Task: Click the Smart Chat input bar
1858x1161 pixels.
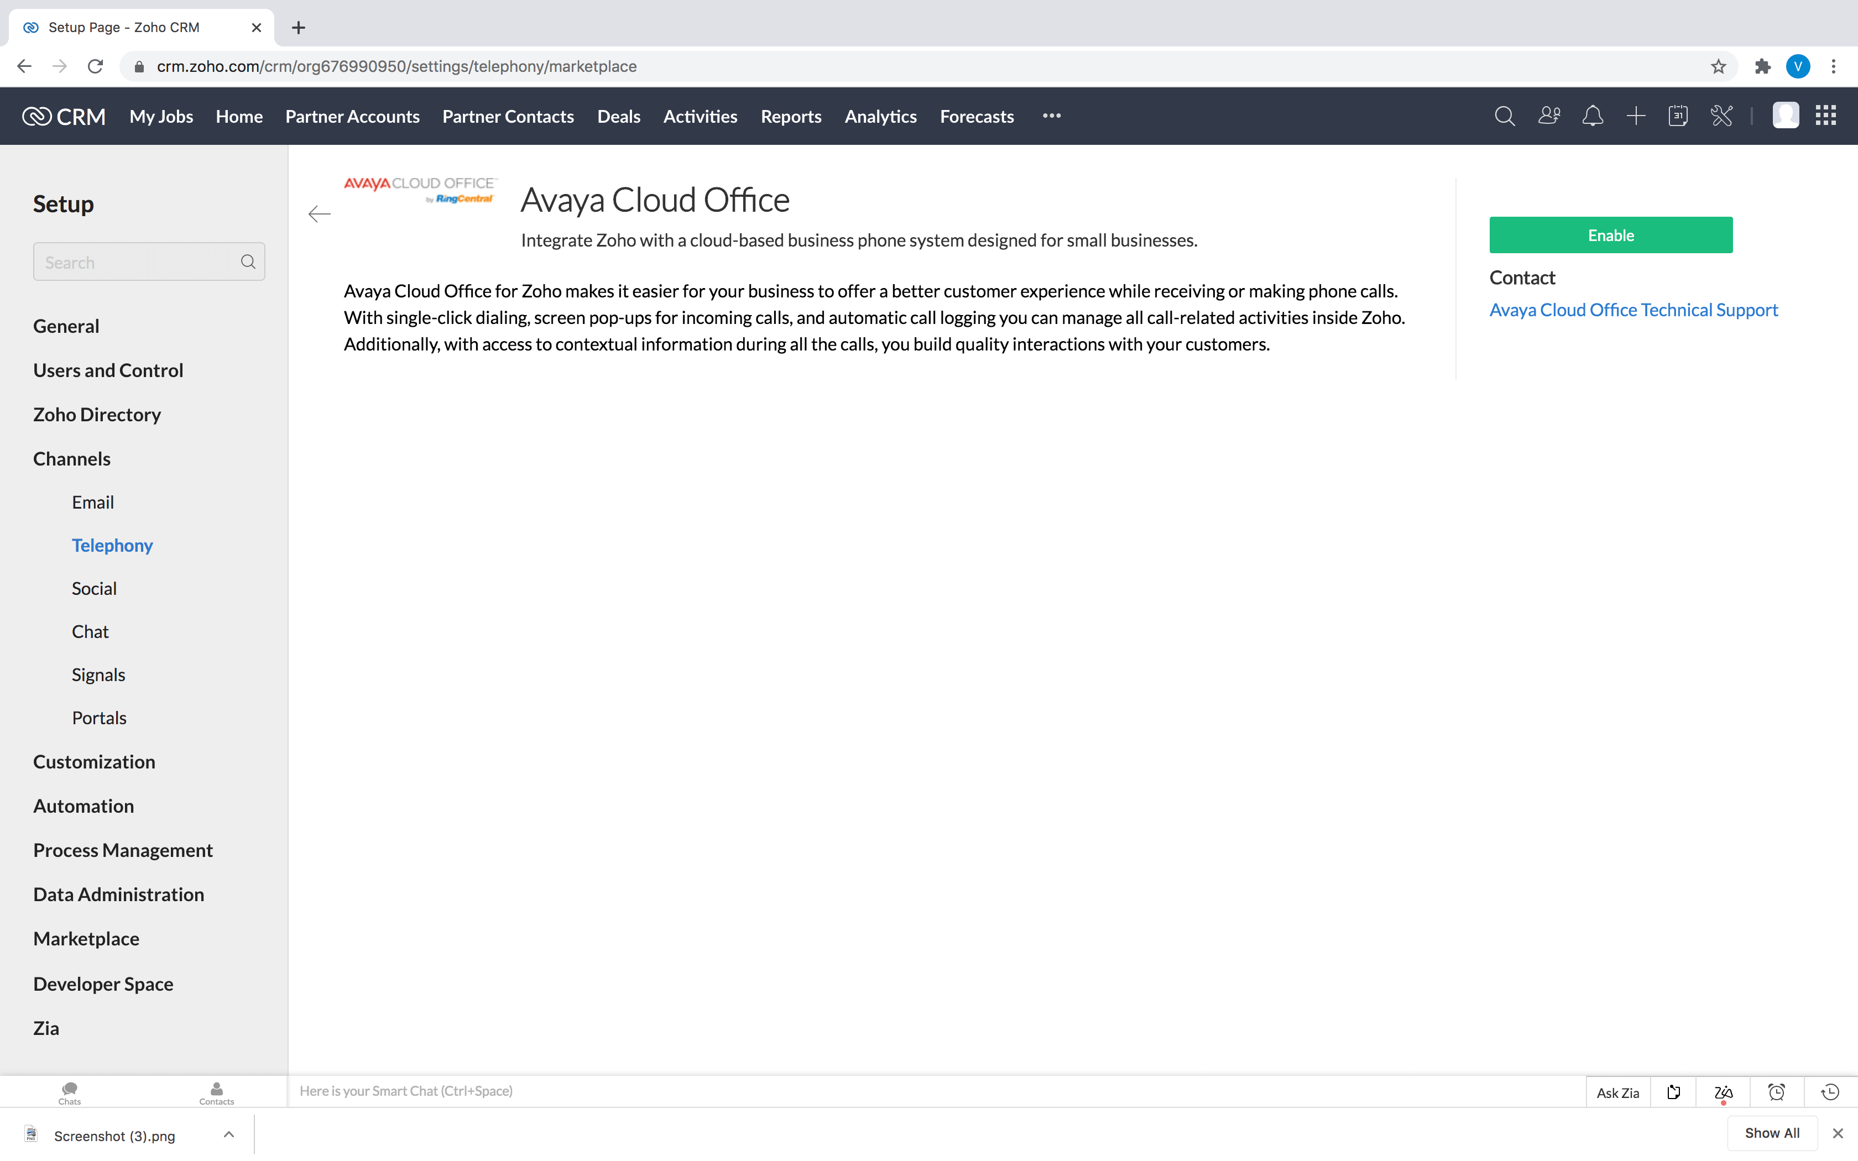Action: tap(937, 1091)
